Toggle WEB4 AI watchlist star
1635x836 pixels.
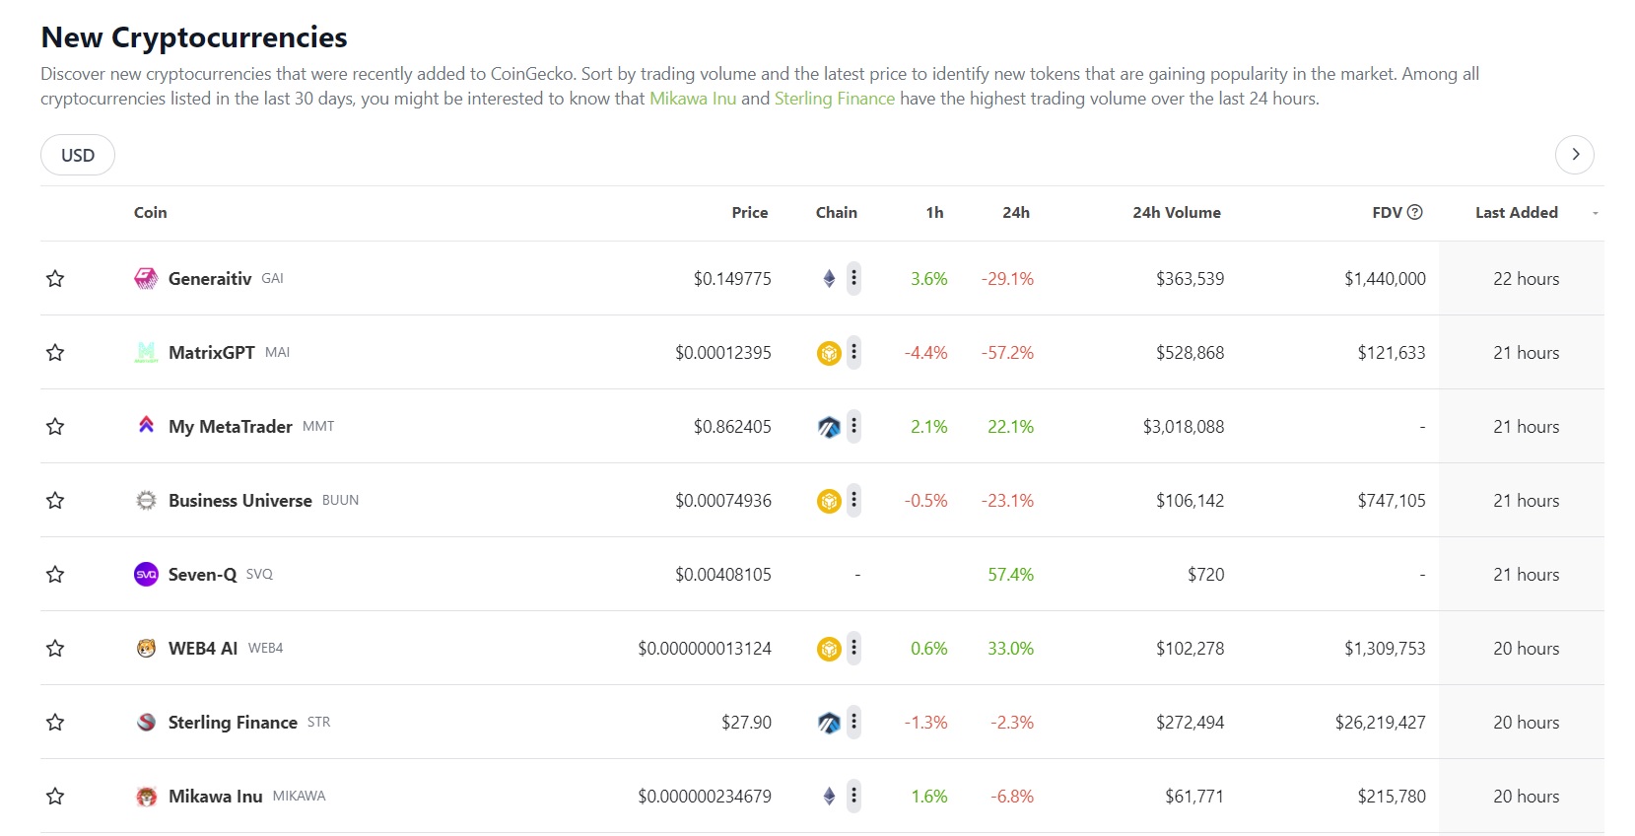(x=55, y=649)
